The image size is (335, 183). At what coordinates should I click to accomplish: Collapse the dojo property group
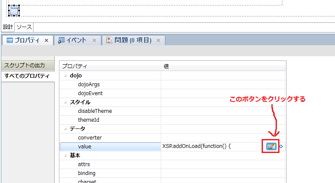65,76
